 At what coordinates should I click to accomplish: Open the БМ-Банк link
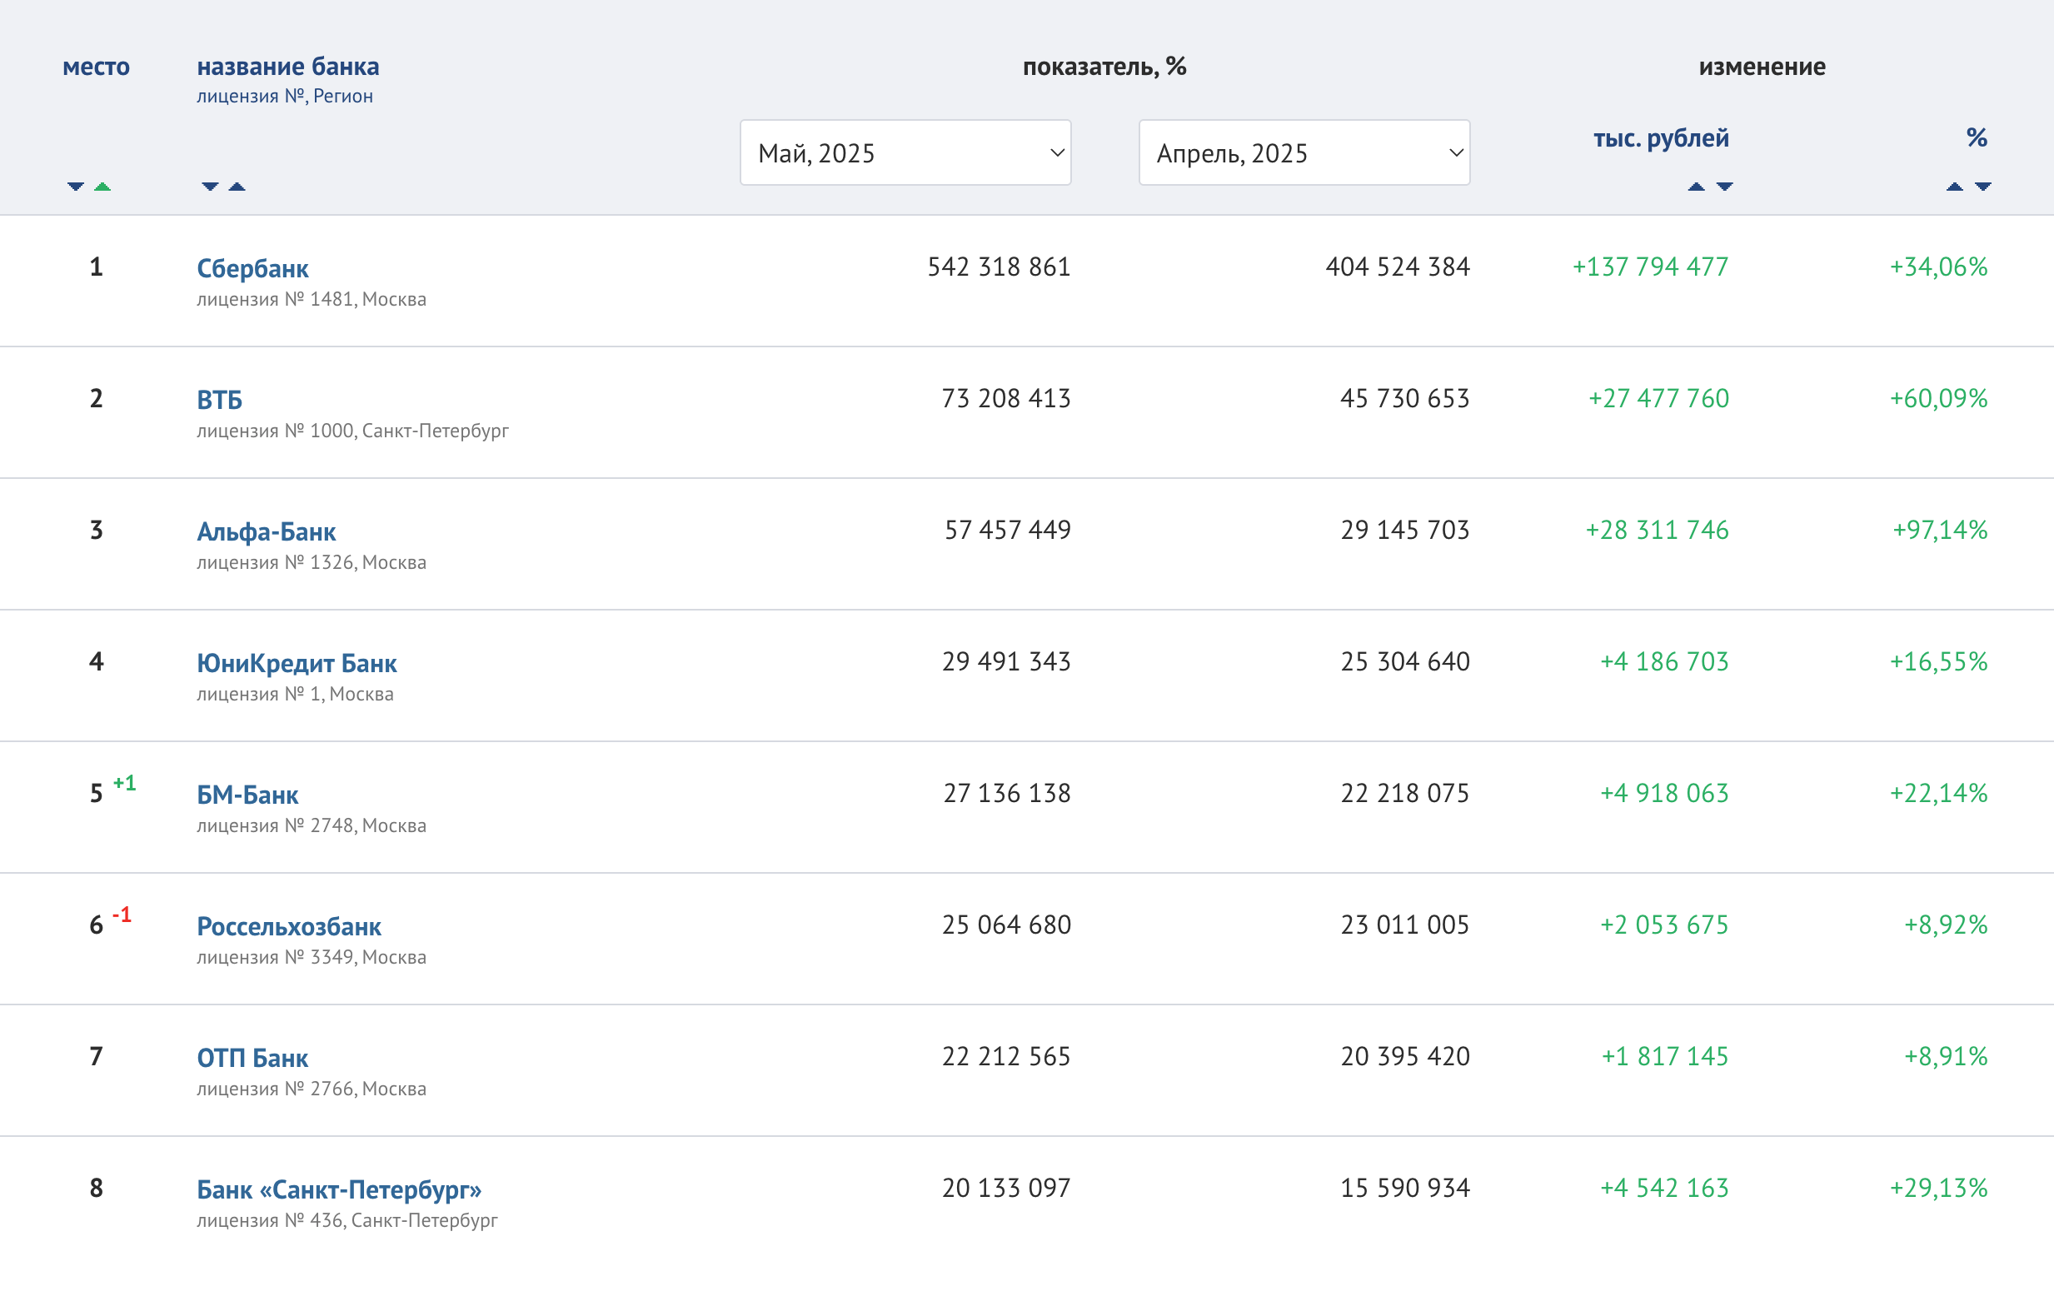[x=247, y=795]
